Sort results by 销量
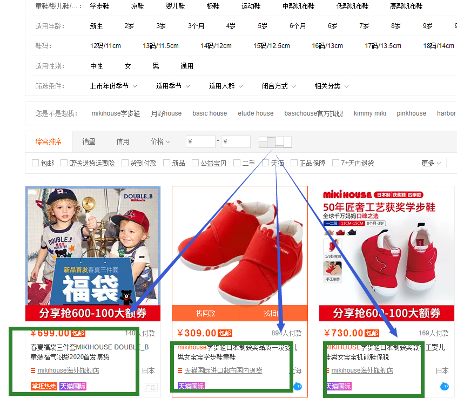This screenshot has width=457, height=398. (x=89, y=142)
